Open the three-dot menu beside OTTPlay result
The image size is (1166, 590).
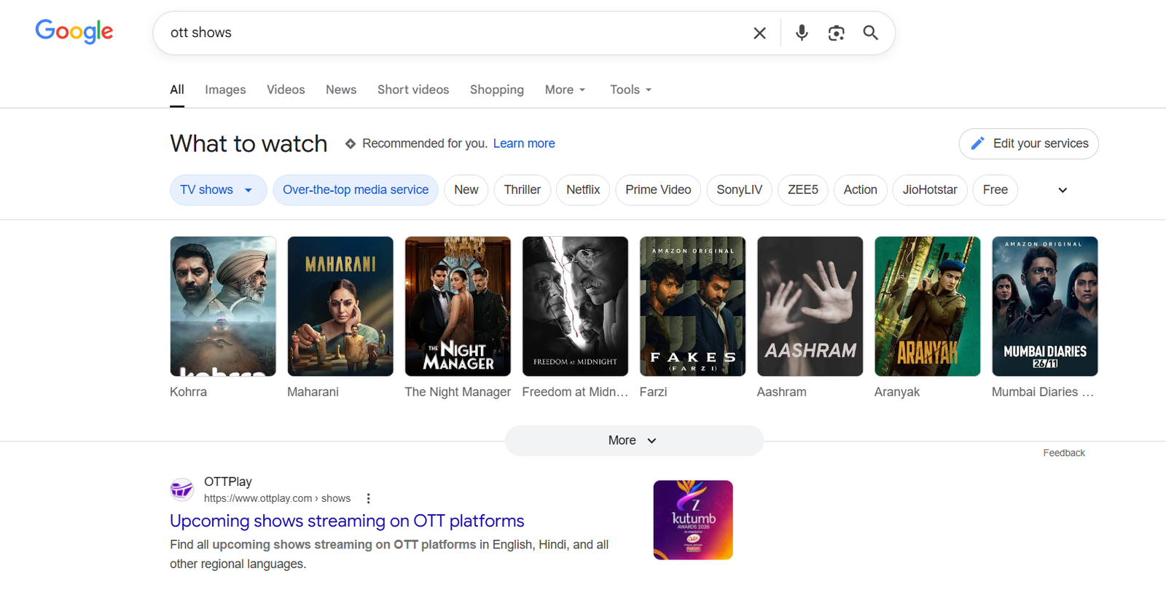coord(368,498)
